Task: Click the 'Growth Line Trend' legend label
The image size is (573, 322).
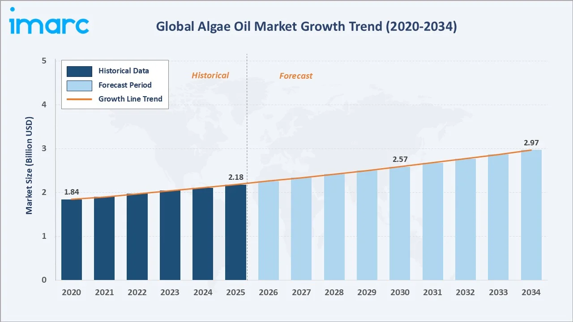Action: pyautogui.click(x=130, y=99)
